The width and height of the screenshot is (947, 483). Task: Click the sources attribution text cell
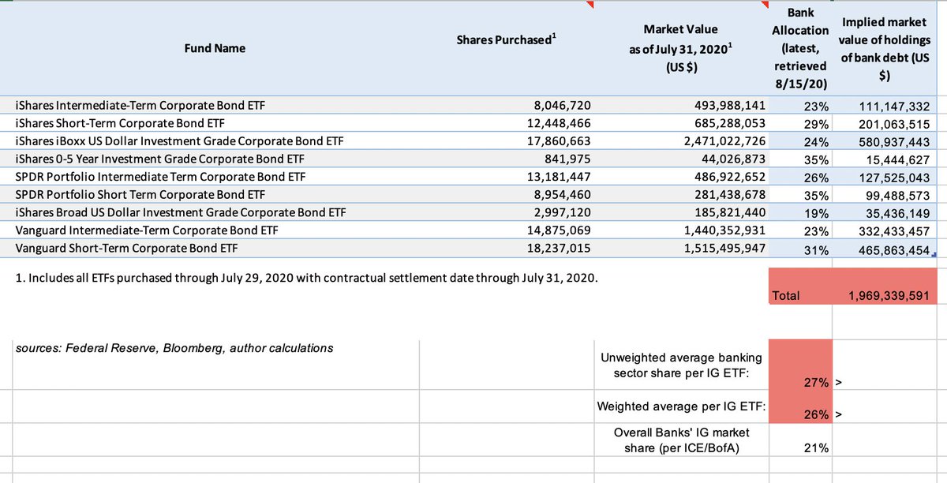(175, 347)
